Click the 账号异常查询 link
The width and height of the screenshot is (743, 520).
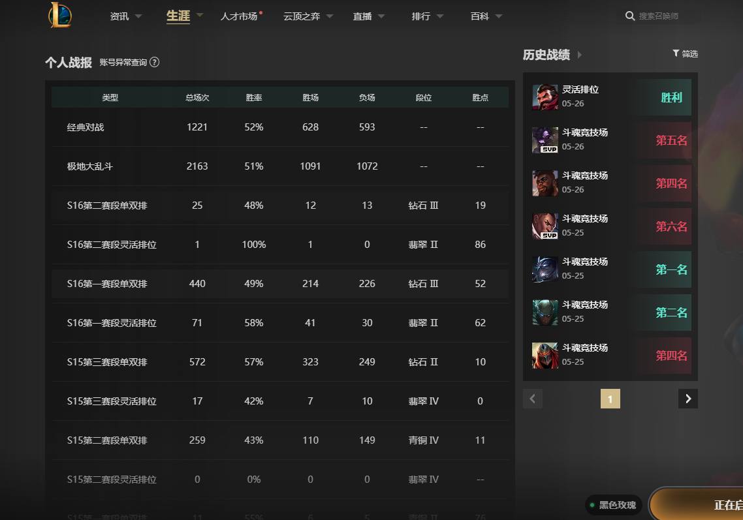123,62
